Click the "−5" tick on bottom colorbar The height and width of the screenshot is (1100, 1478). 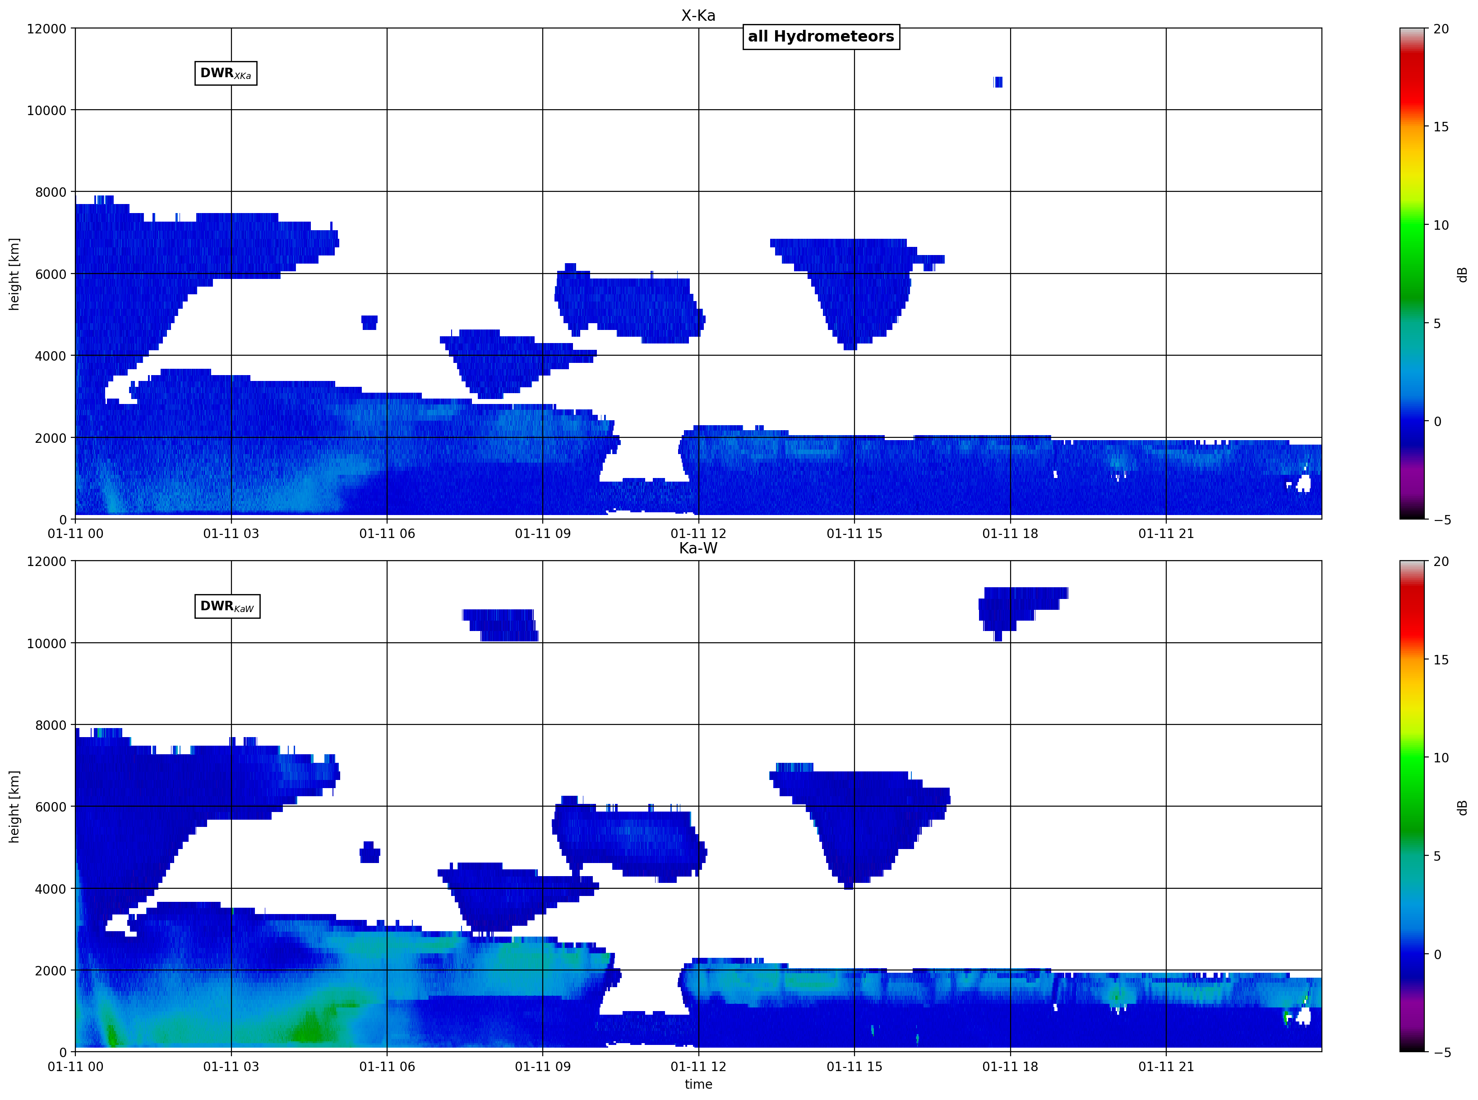point(1442,1053)
